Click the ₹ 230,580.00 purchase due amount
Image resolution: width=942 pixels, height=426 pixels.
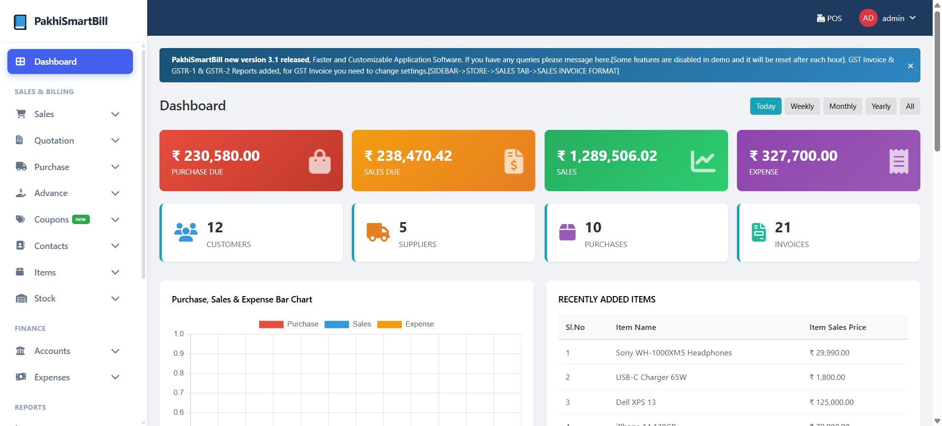pos(216,155)
